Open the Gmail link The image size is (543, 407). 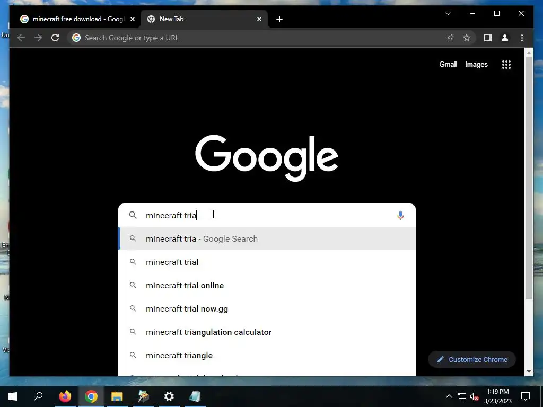tap(448, 64)
